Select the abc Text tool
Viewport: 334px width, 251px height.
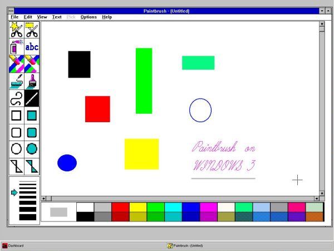32,47
